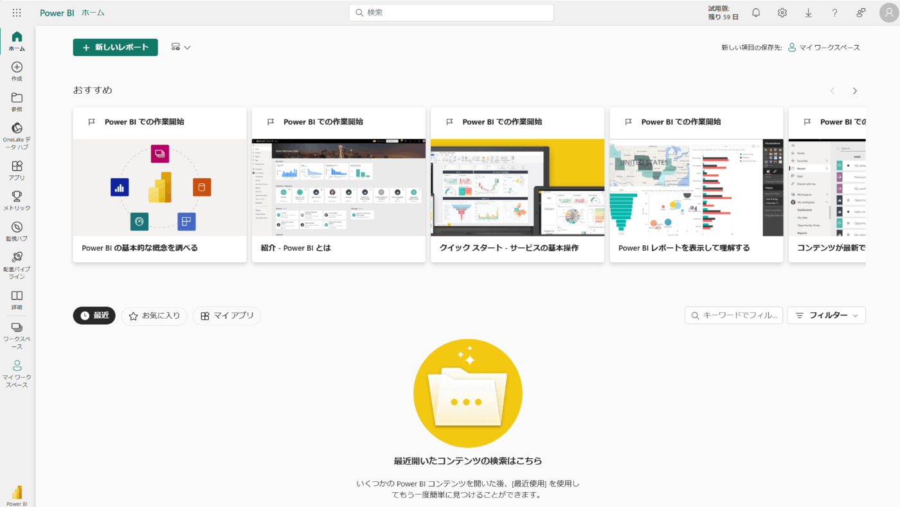Open OneLake データ ハブ in the sidebar
This screenshot has height=507, width=900.
point(17,136)
